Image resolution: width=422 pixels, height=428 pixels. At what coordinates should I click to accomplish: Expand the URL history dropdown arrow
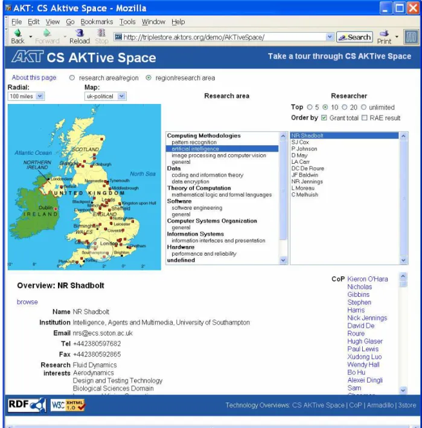330,37
